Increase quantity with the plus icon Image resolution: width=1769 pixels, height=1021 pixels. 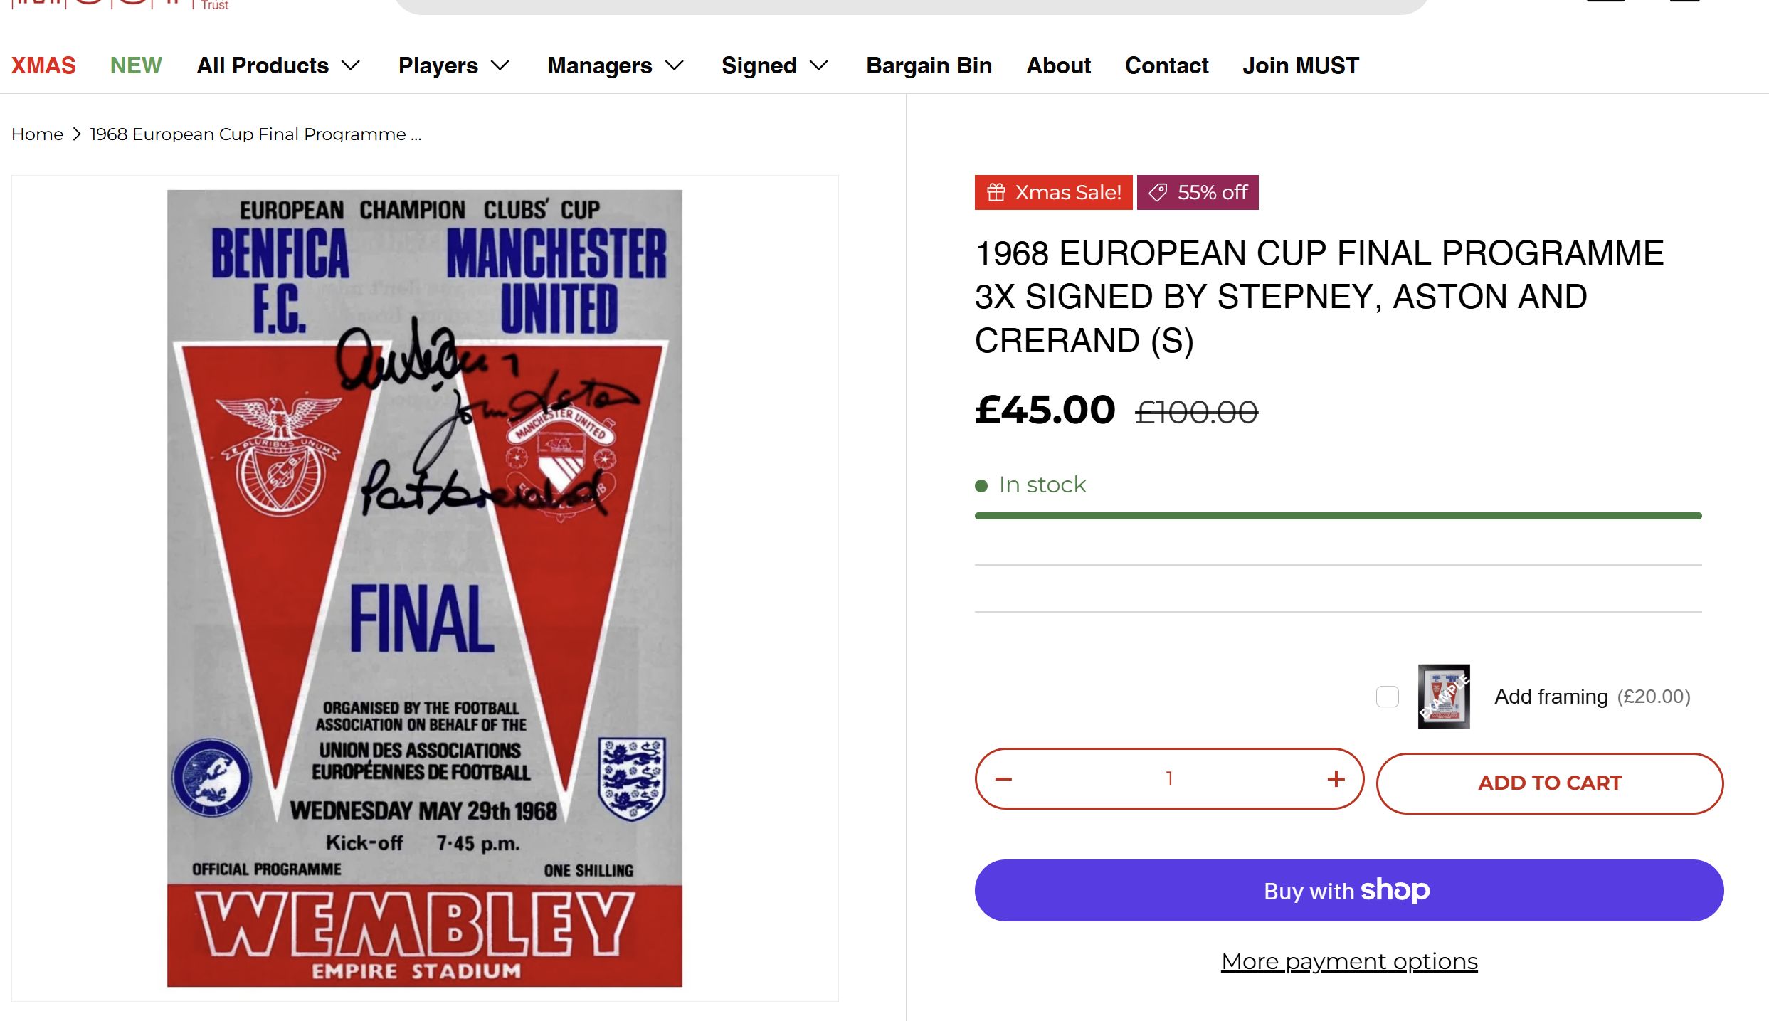[1336, 779]
